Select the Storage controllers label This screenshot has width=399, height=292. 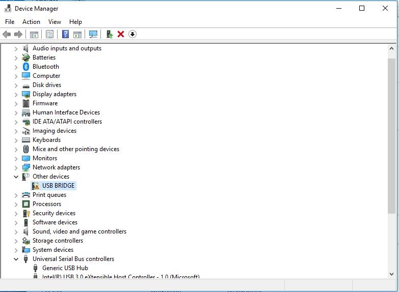58,241
